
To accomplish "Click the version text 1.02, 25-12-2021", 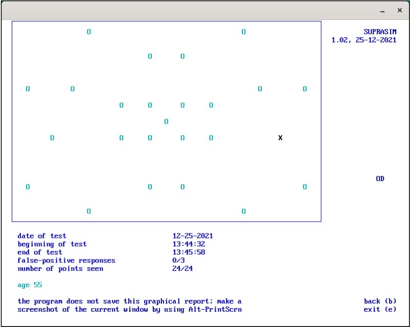I will [363, 40].
